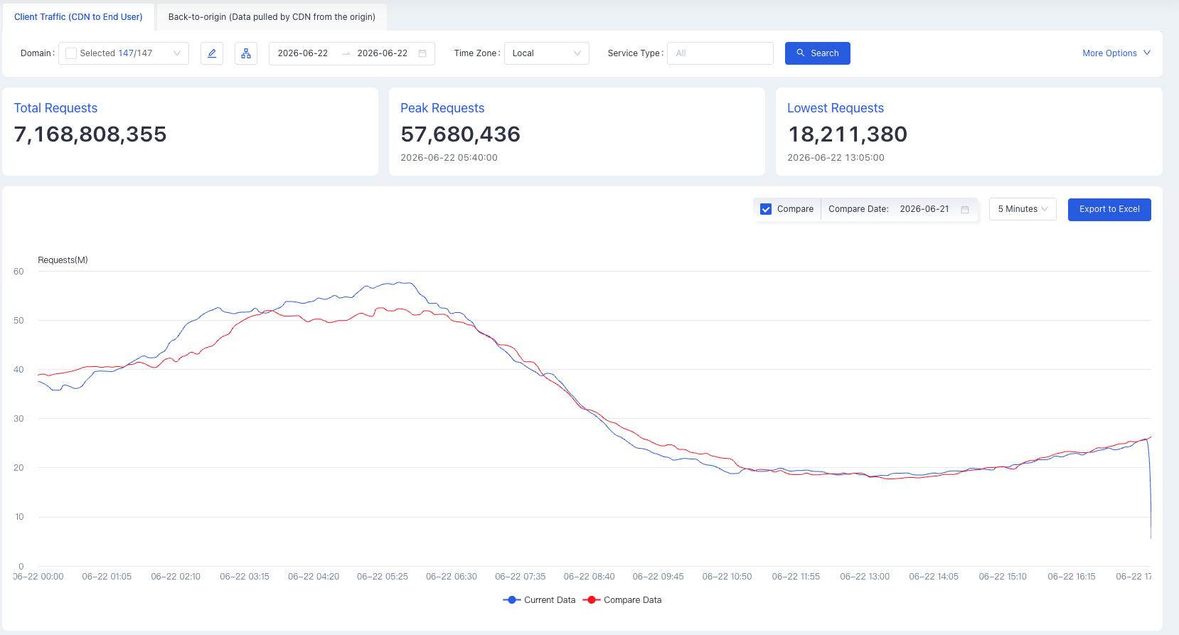
Task: Open the Domain selection dropdown
Action: pyautogui.click(x=124, y=53)
